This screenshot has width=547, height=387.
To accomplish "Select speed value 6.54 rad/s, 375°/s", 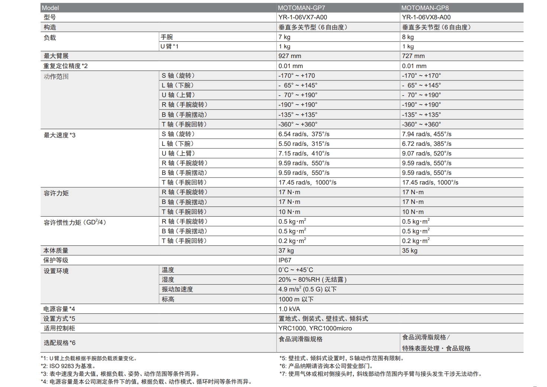I will (x=304, y=134).
